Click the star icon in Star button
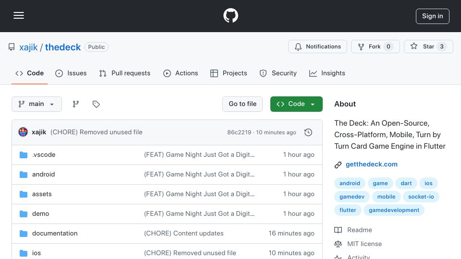Viewport: 461px width, 259px height. 414,46
